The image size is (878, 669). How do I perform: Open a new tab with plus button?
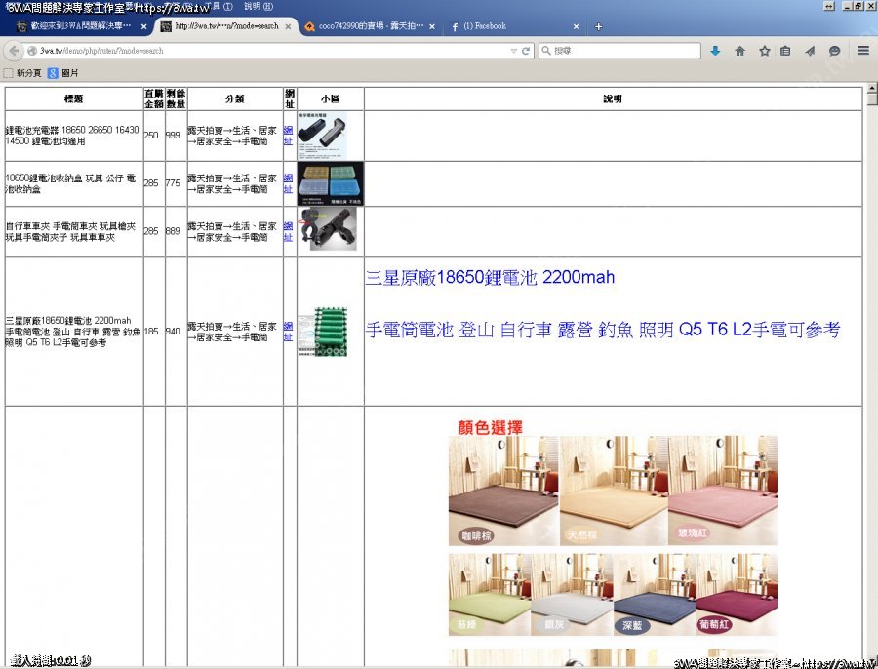tap(598, 26)
